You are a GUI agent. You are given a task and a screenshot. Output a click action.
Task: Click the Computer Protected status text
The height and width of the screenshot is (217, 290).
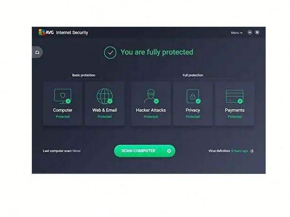[x=63, y=117]
